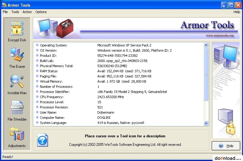Select the RAM Status row

118,71
